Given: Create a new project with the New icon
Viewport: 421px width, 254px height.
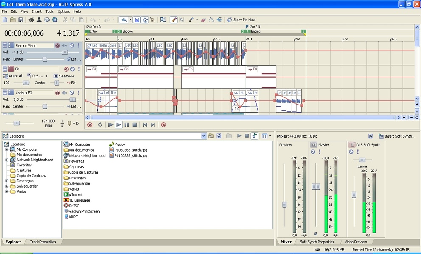Looking at the screenshot, I should click(x=5, y=20).
